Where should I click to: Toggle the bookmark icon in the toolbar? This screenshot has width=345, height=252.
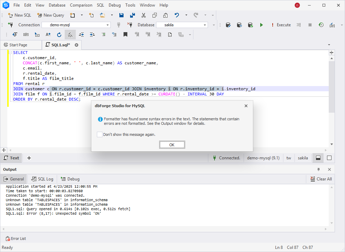click(x=125, y=35)
